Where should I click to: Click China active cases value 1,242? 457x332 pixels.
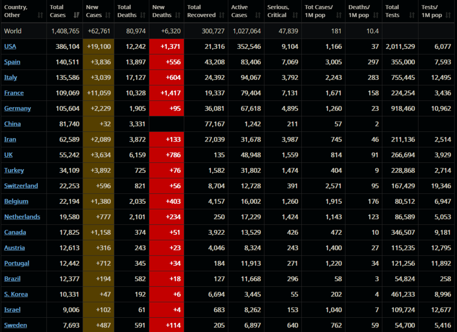point(252,124)
